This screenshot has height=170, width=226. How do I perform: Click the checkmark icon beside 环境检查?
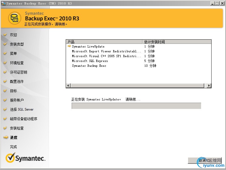point(5,63)
